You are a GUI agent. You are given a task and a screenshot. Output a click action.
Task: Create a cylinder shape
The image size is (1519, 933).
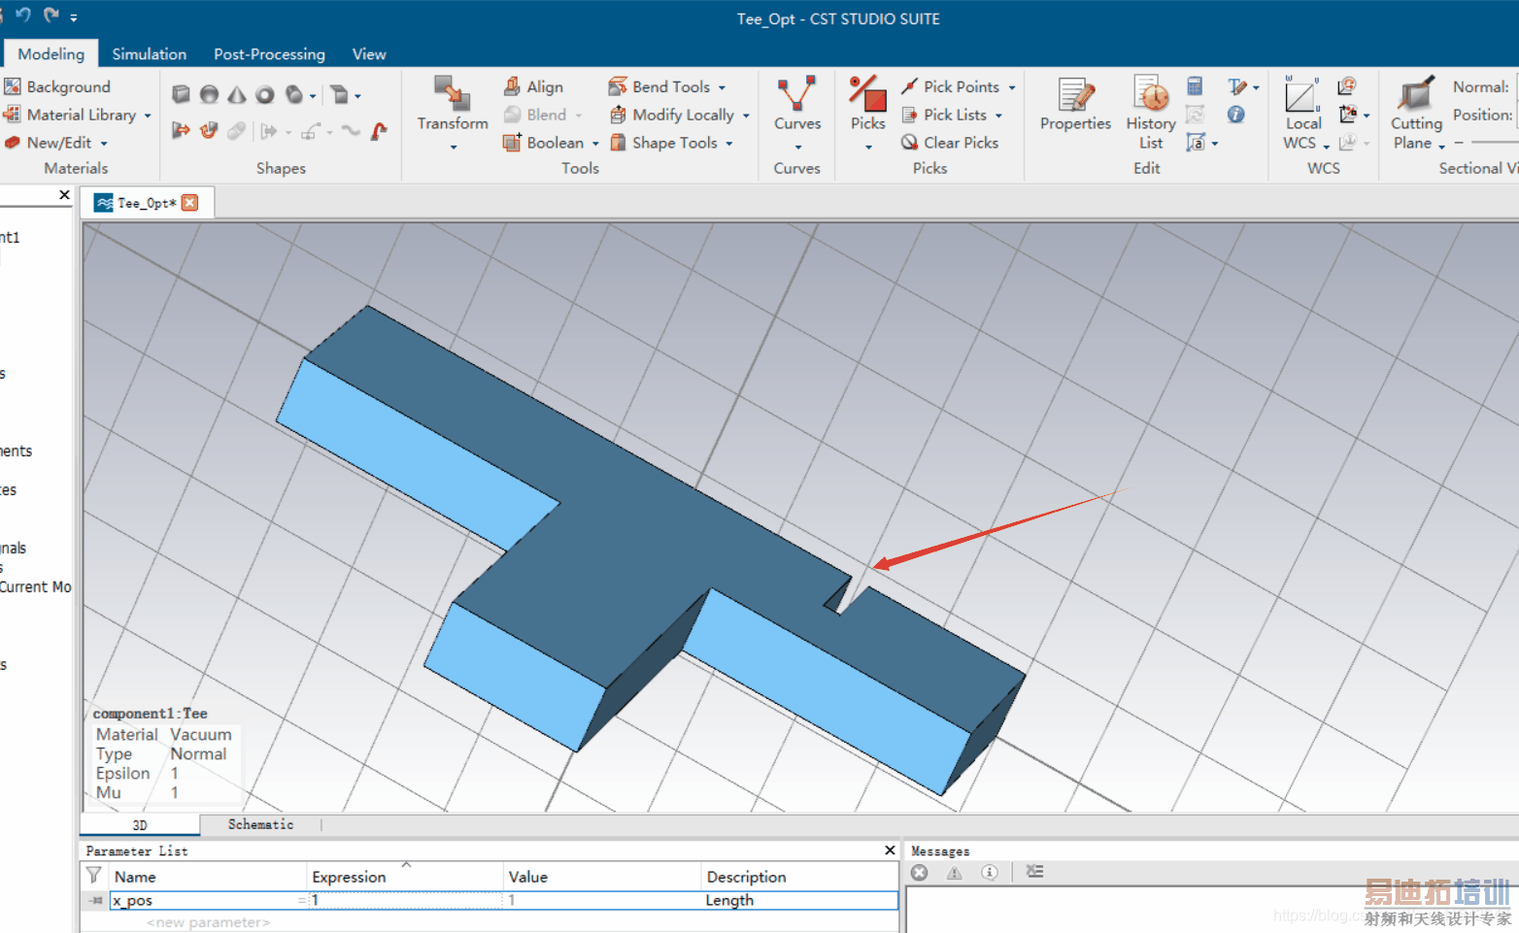click(294, 94)
